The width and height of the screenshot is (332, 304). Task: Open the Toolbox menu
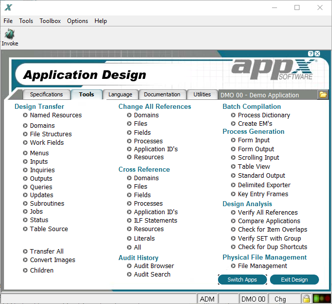(50, 21)
